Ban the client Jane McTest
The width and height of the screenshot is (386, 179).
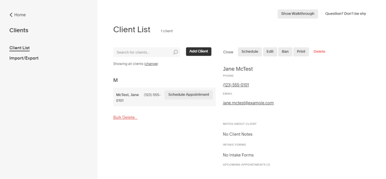pyautogui.click(x=285, y=52)
